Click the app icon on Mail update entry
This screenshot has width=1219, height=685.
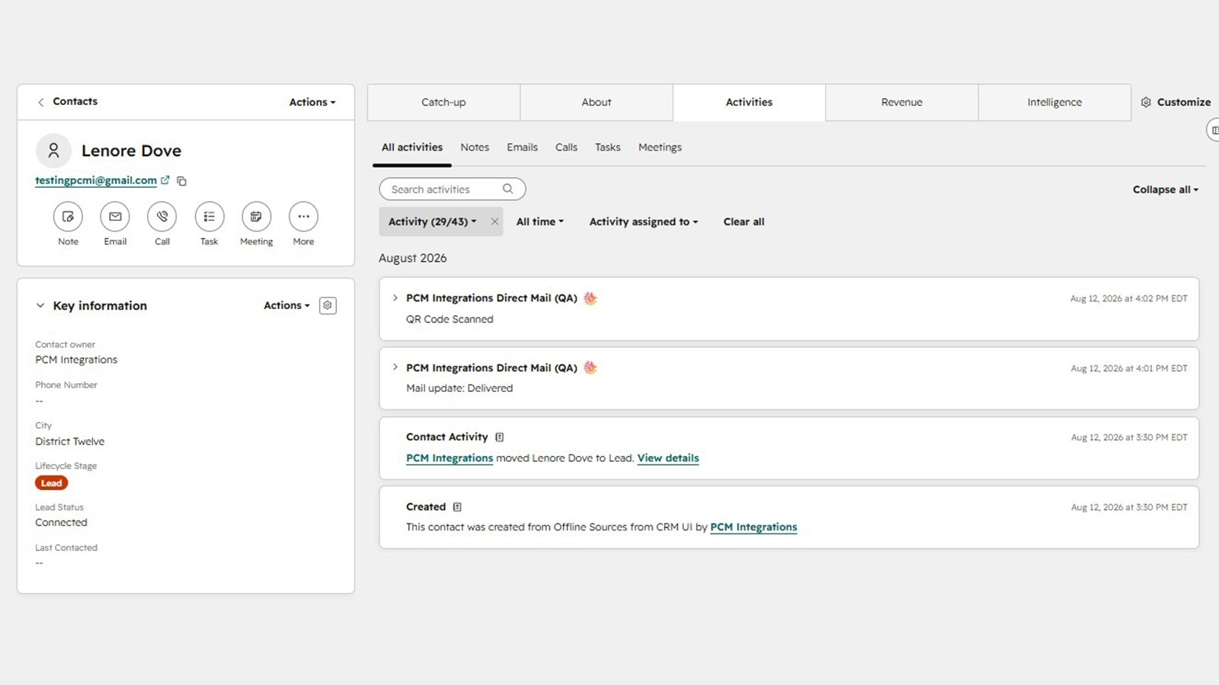coord(590,368)
